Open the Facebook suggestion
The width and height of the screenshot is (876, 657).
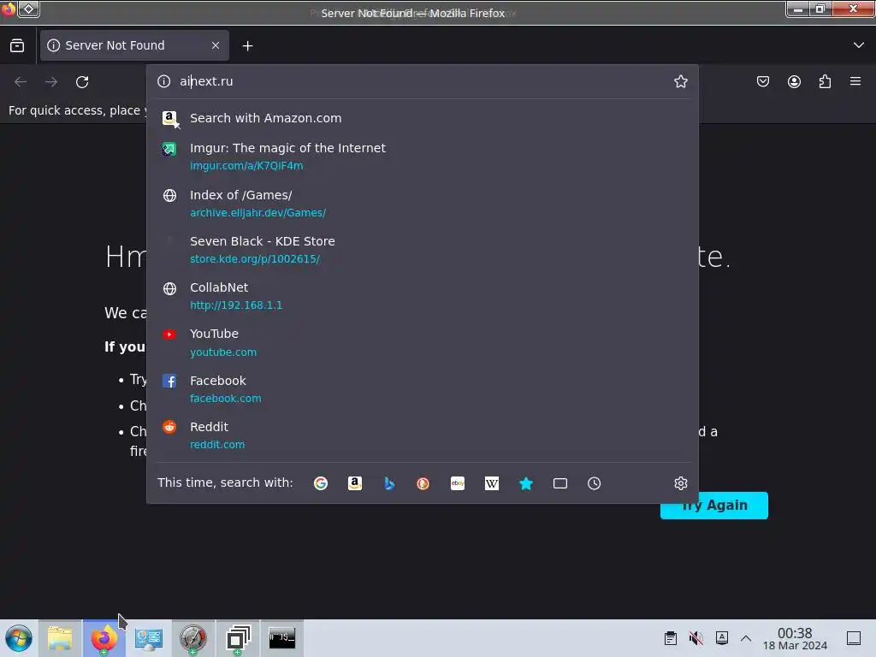pos(423,389)
